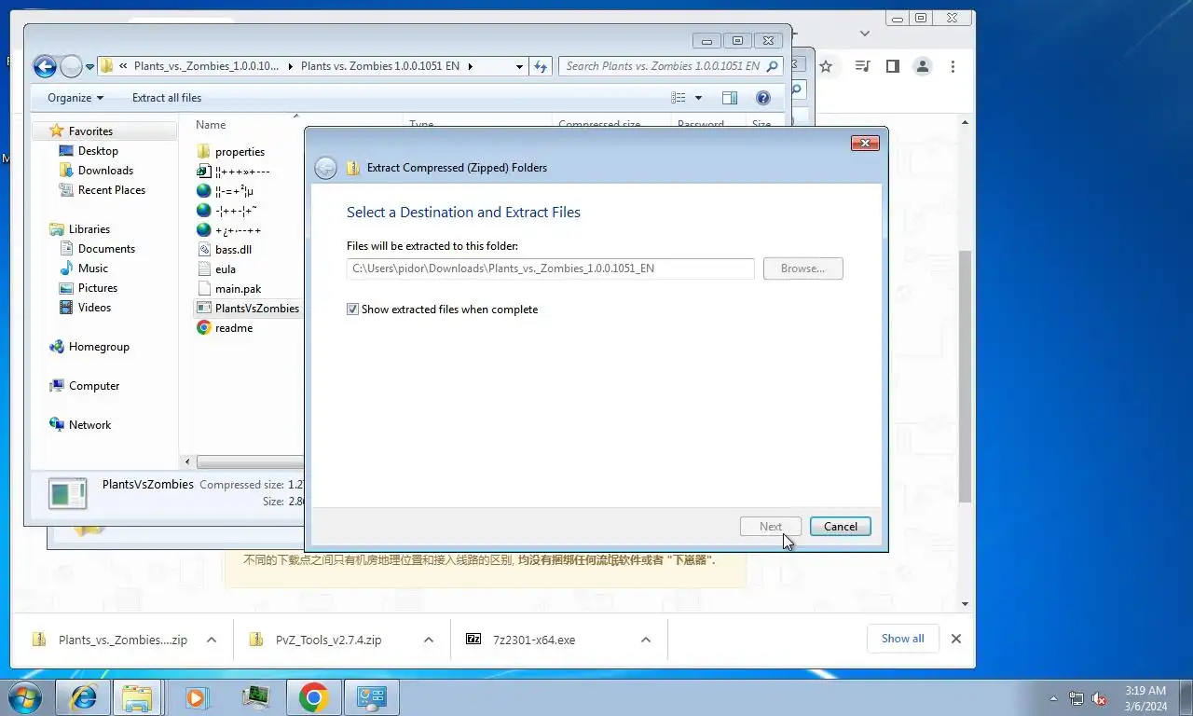The width and height of the screenshot is (1193, 716).
Task: Toggle the preview pane icon
Action: point(730,98)
